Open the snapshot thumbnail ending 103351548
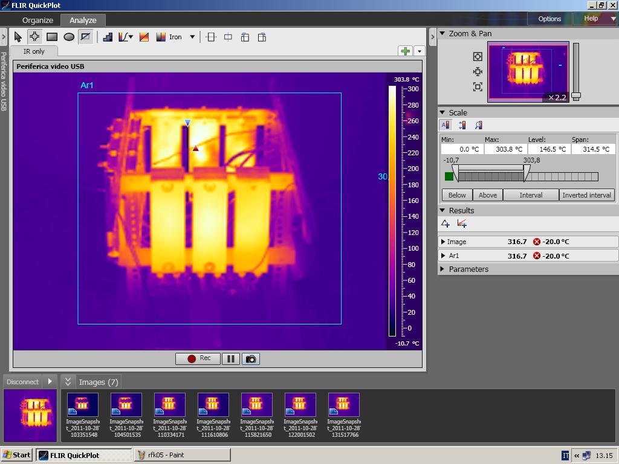619x464 pixels. pos(82,415)
